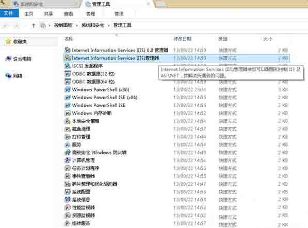Viewport: 308px width, 228px height.
Task: Select the Windows PowerShell ISE file name
Action: [99, 105]
